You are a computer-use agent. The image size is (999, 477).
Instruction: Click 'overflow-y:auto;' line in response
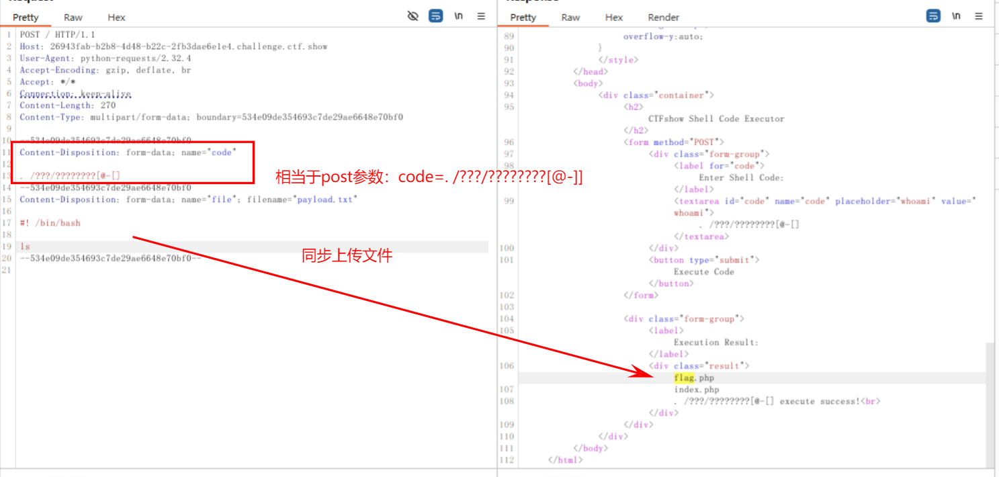pos(663,36)
